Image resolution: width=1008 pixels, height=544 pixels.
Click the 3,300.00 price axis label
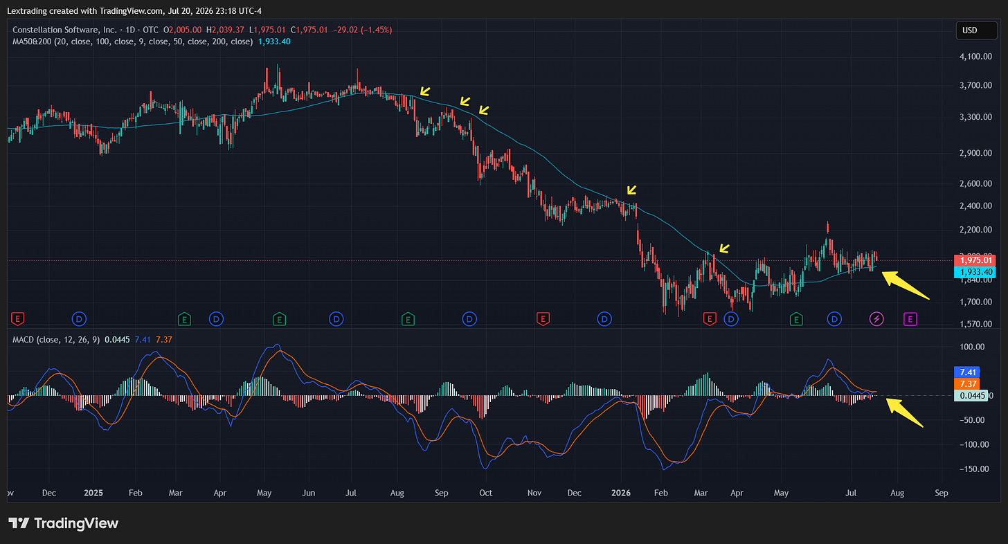pos(976,117)
